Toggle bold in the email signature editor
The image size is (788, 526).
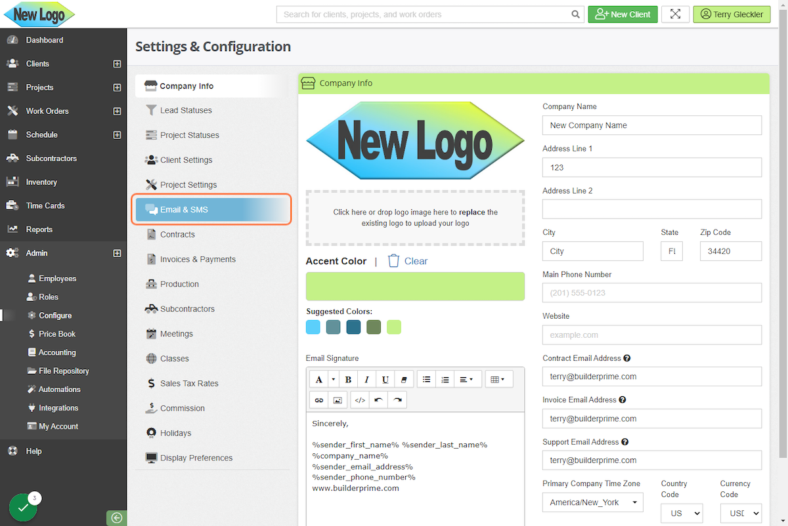(348, 380)
